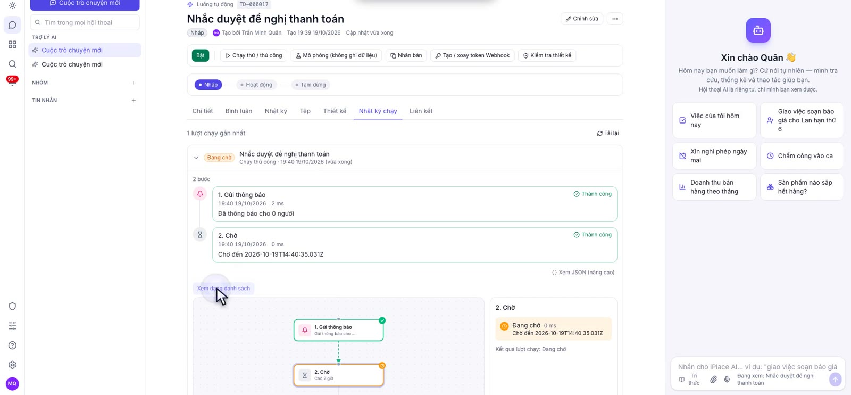Toggle the theme sun icon in sidebar
Image resolution: width=851 pixels, height=395 pixels.
click(12, 5)
